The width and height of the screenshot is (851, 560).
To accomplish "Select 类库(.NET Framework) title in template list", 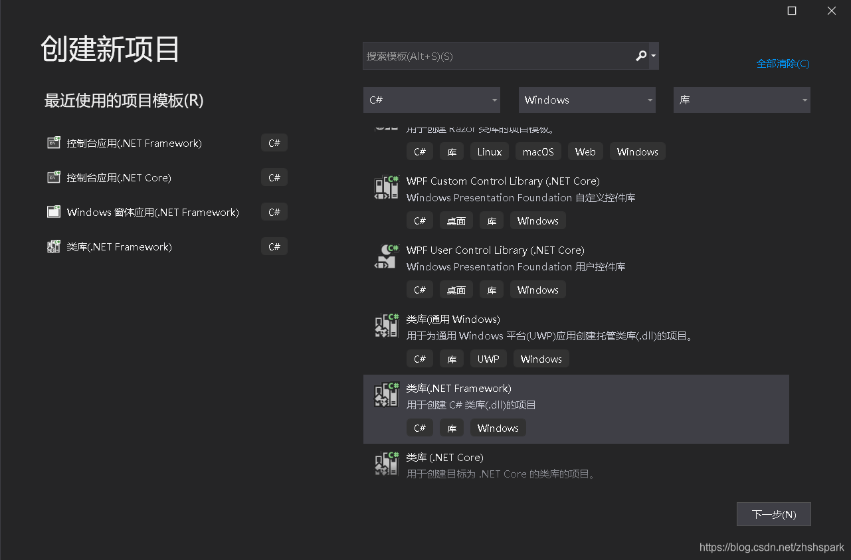I will coord(459,388).
